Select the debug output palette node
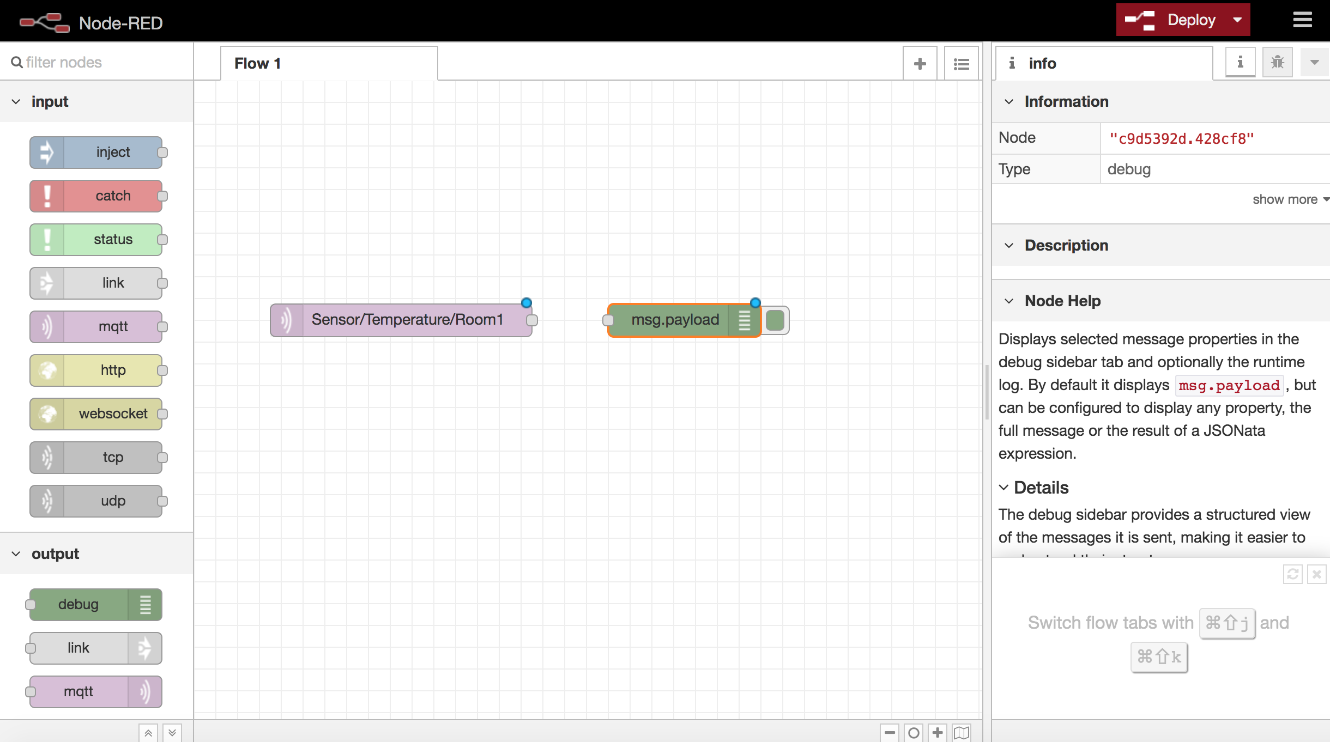This screenshot has height=742, width=1330. 96,604
